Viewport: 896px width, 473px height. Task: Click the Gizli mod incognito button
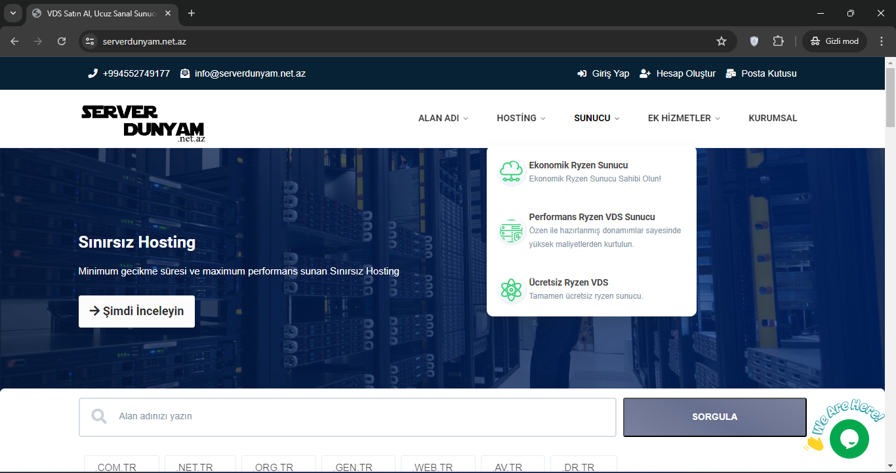tap(834, 41)
